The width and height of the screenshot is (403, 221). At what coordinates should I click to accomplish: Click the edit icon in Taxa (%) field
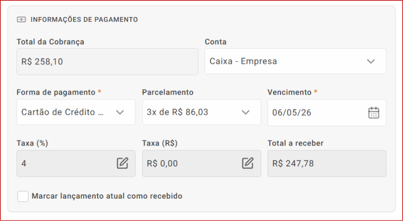pos(122,163)
